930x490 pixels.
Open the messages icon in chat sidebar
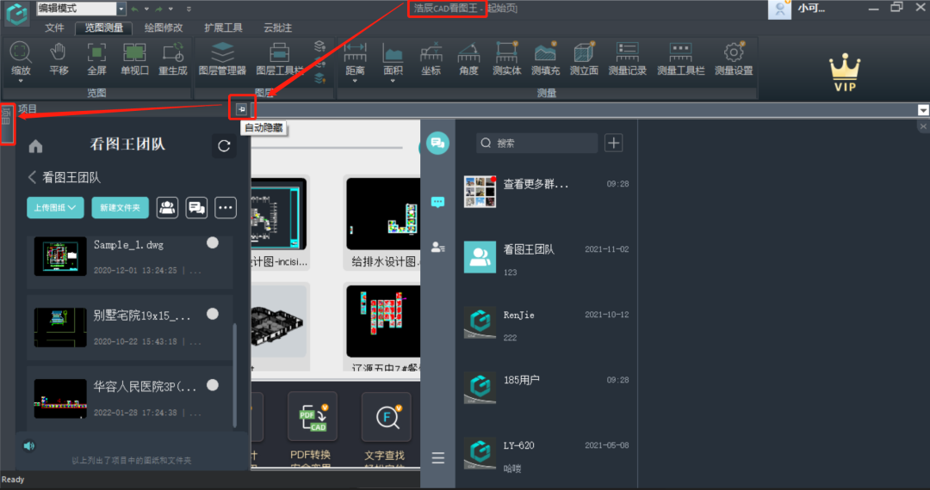[437, 202]
